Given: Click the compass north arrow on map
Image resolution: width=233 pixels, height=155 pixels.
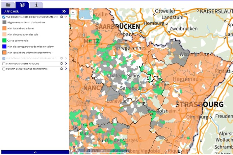Looking at the screenshot, I should 73,149.
